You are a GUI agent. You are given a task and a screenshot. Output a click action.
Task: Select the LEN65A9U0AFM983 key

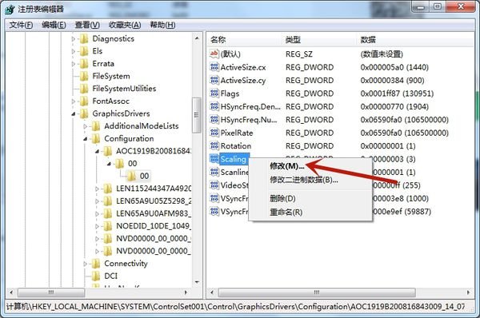[153, 213]
